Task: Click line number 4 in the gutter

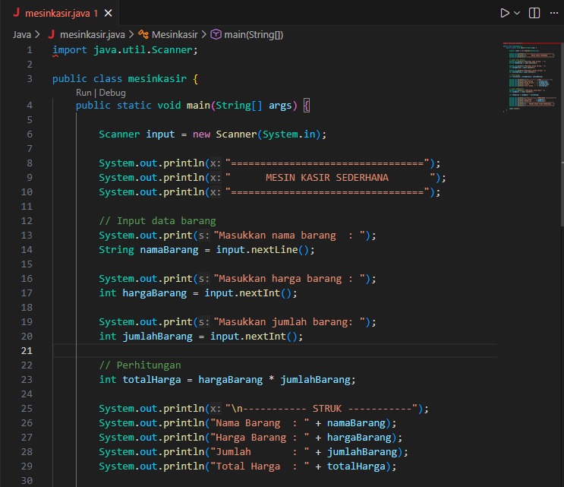Action: pos(30,106)
